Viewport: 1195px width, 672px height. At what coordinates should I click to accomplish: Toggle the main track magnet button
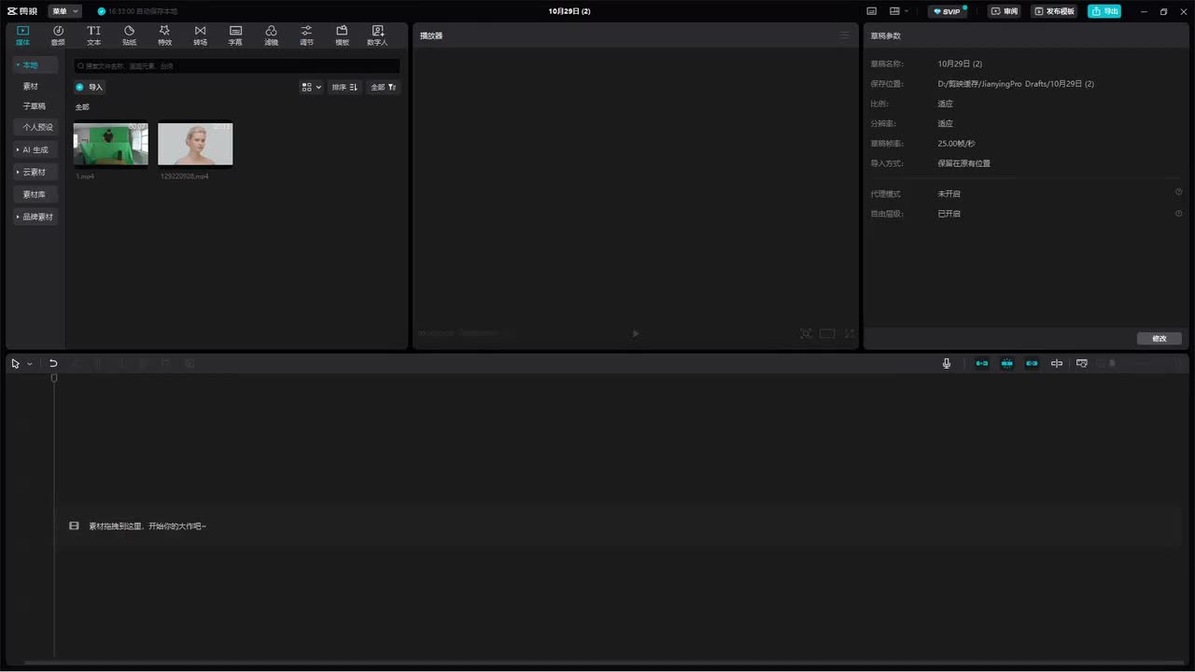(x=982, y=363)
